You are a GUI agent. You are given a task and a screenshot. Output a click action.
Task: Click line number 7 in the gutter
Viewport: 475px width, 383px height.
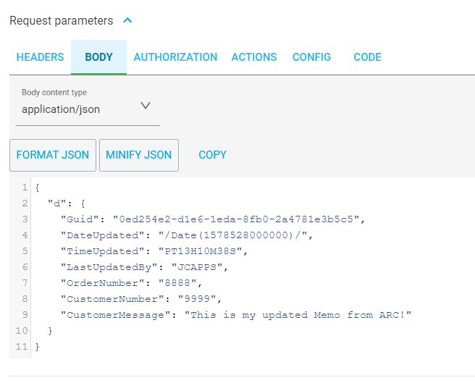pos(25,282)
